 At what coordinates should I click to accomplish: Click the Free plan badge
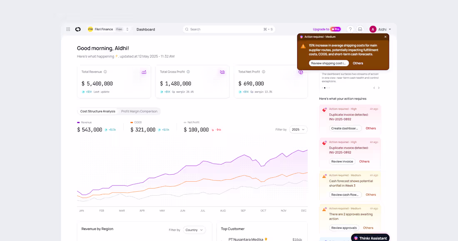pyautogui.click(x=119, y=29)
